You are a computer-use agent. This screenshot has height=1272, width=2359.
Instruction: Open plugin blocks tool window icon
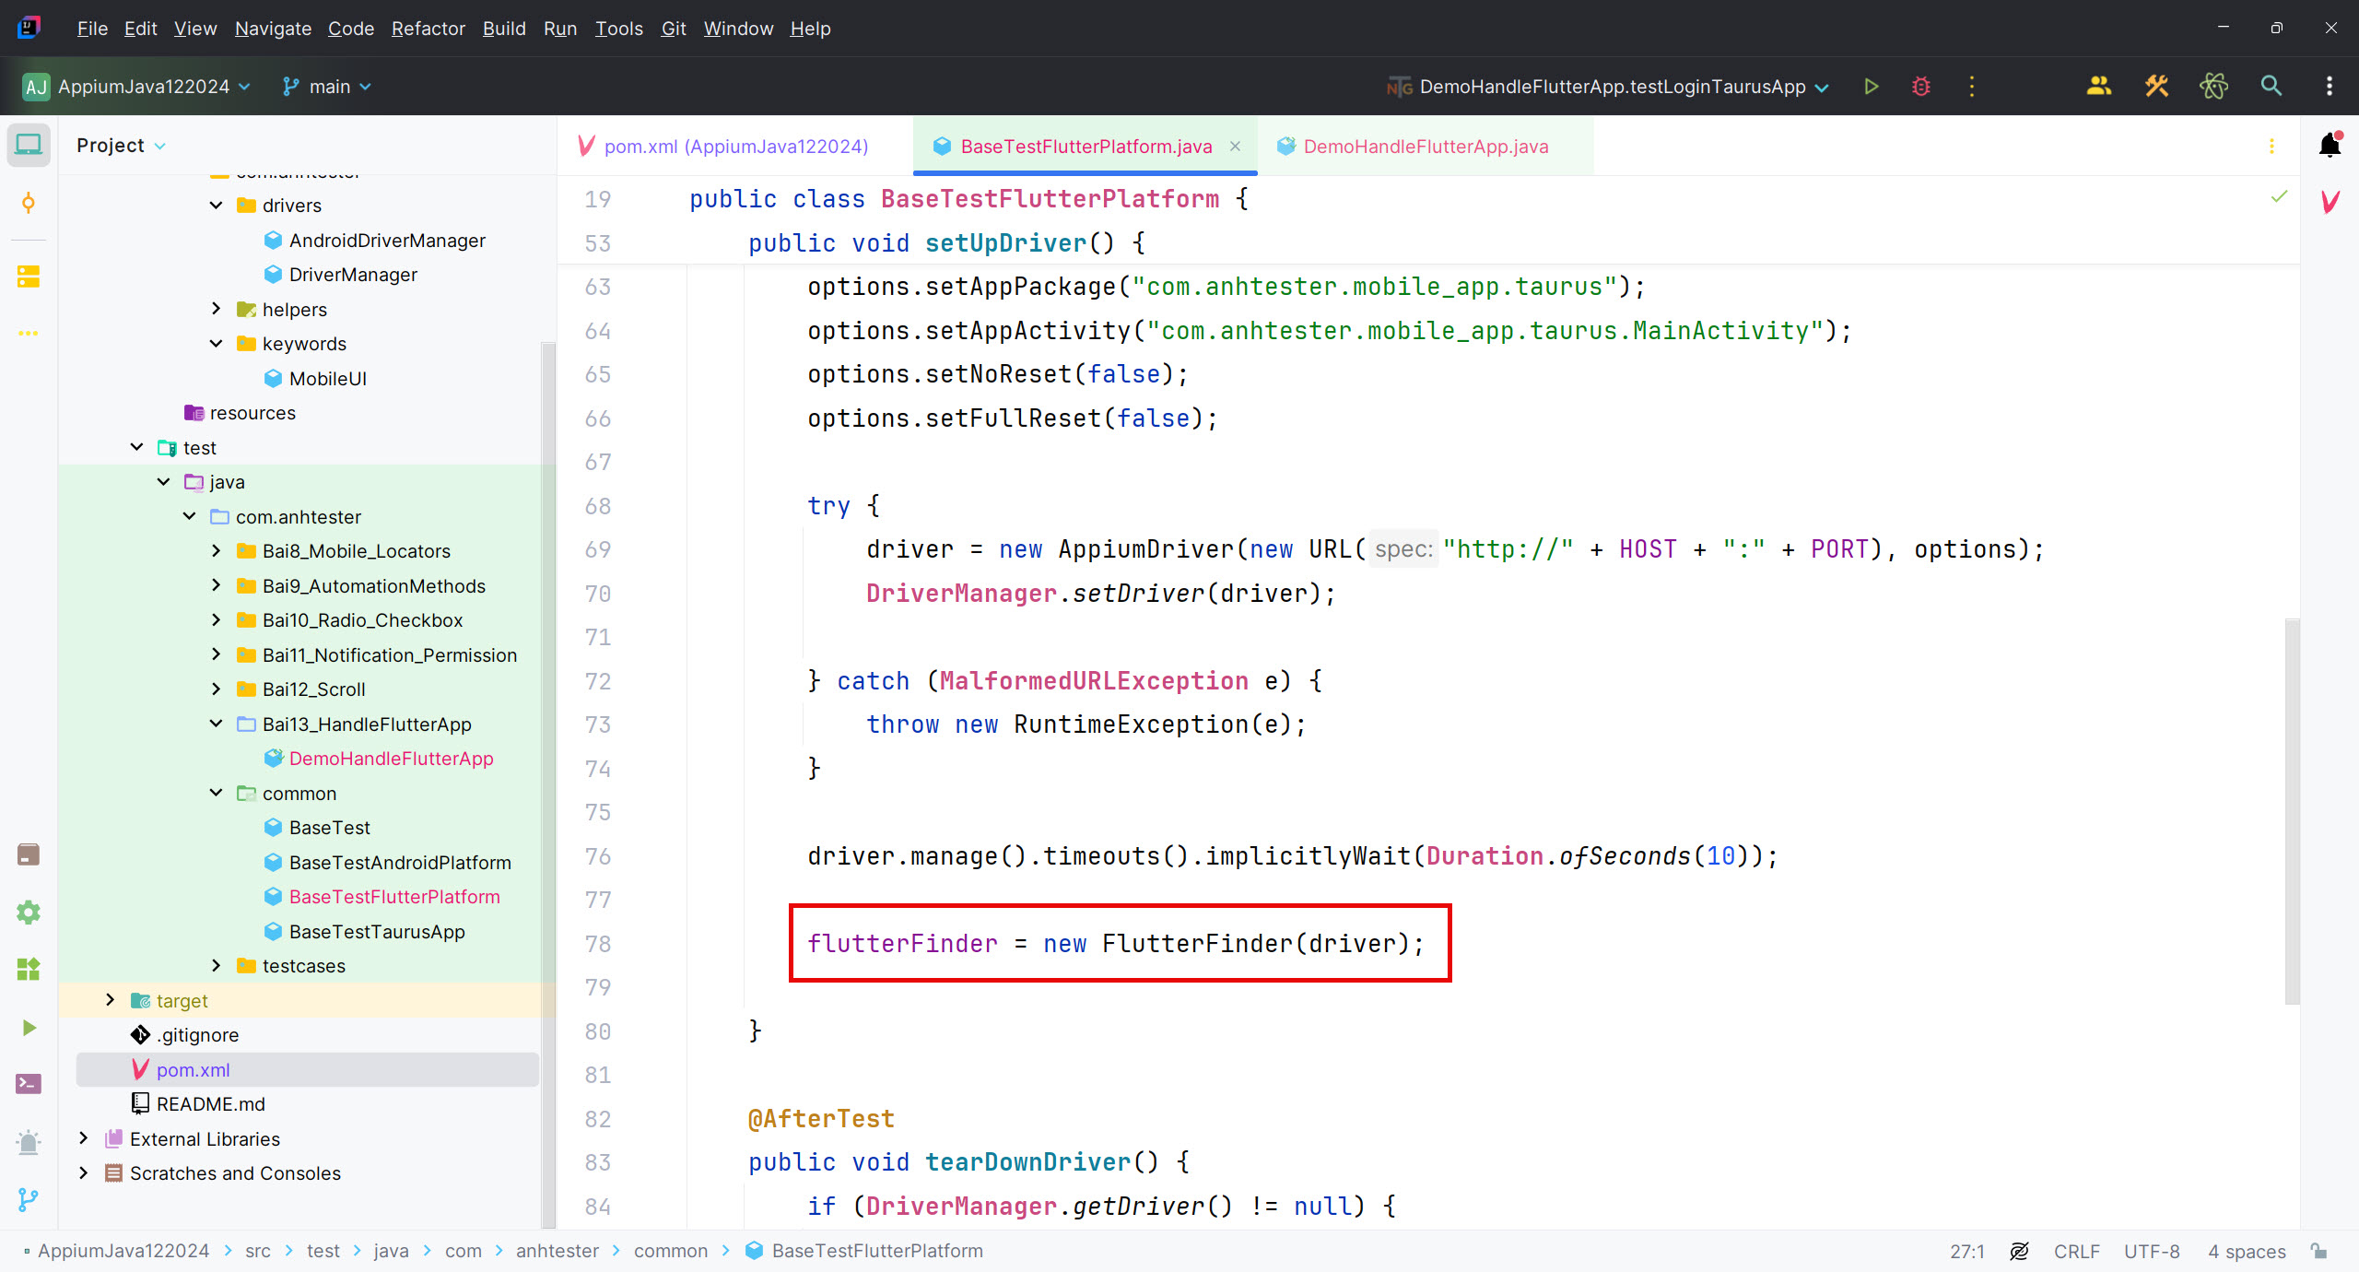(x=29, y=969)
